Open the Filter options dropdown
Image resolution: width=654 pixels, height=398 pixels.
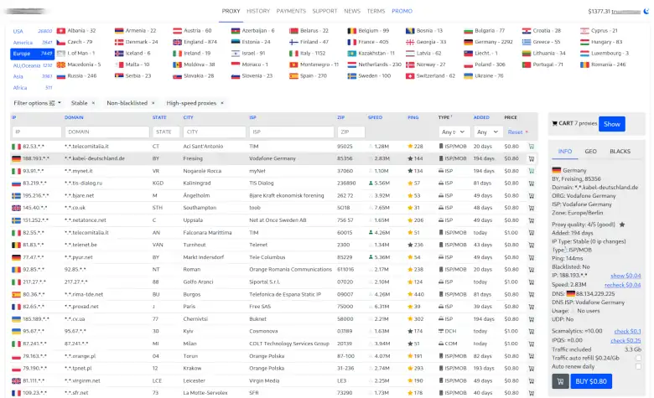pyautogui.click(x=37, y=103)
